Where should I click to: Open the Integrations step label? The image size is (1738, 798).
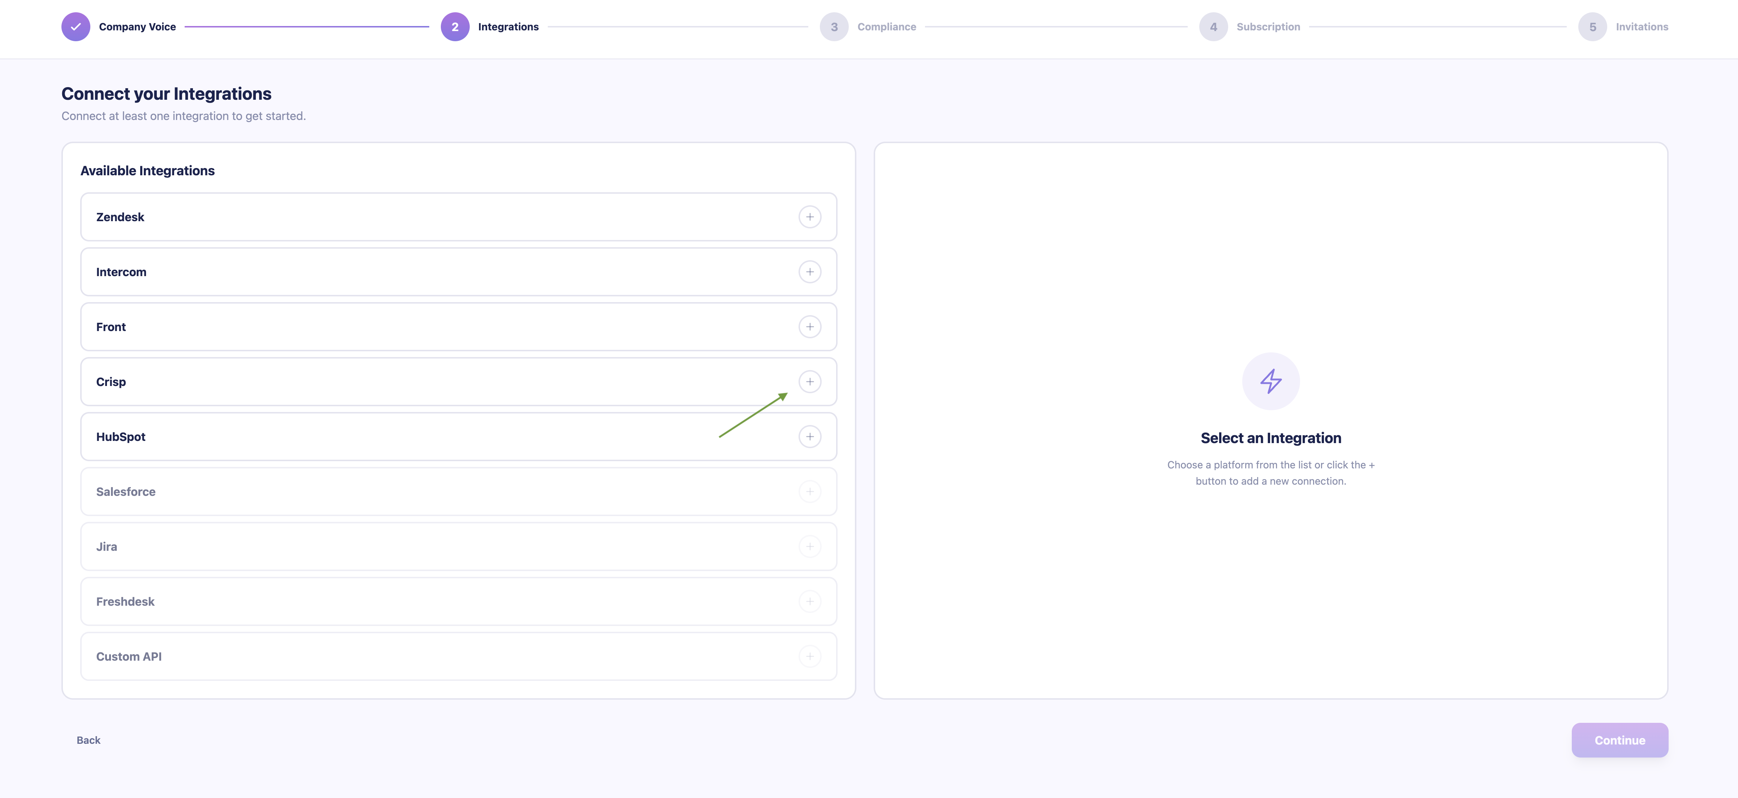[509, 27]
